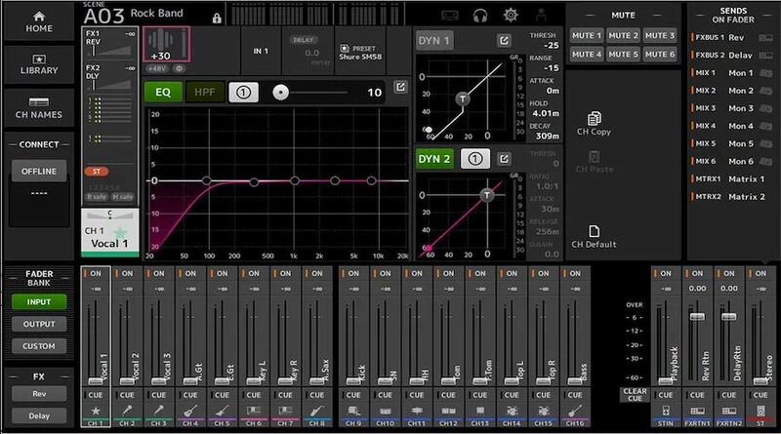Toggle the DYN 2 processor off
Viewport: 781px width, 434px height.
coord(434,159)
